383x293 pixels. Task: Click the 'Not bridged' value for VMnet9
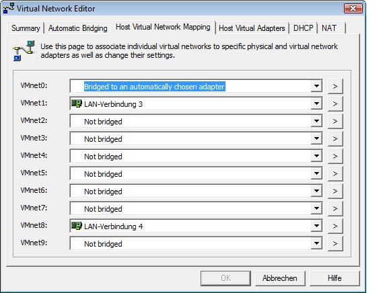103,244
